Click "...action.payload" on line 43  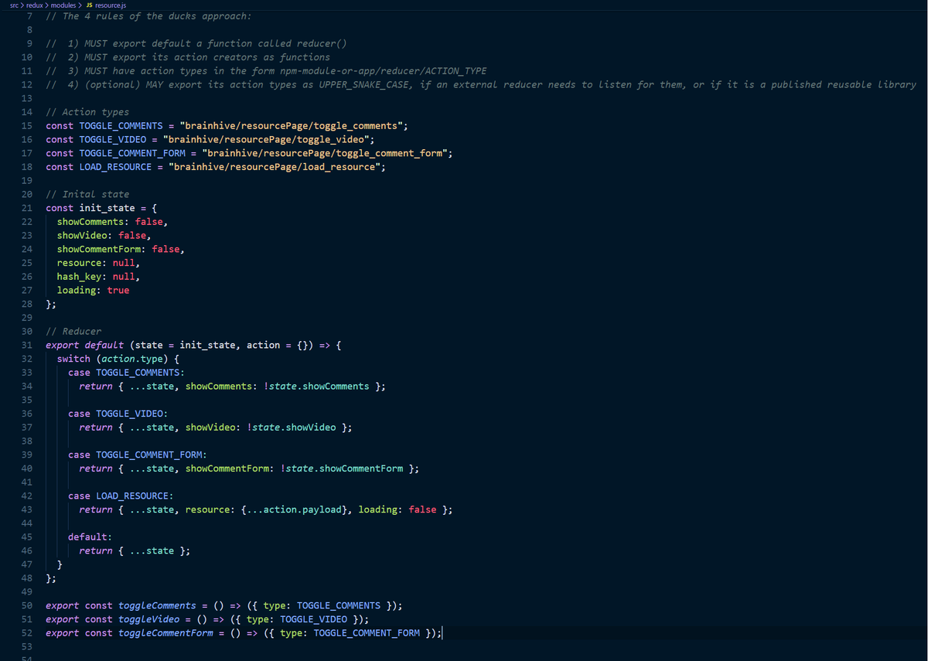click(x=295, y=510)
